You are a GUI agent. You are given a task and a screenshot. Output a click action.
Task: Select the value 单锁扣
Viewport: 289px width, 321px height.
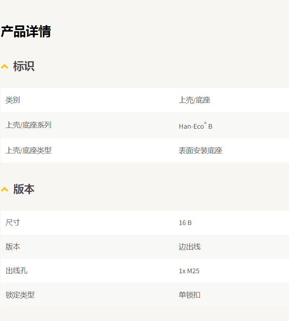[x=190, y=295]
